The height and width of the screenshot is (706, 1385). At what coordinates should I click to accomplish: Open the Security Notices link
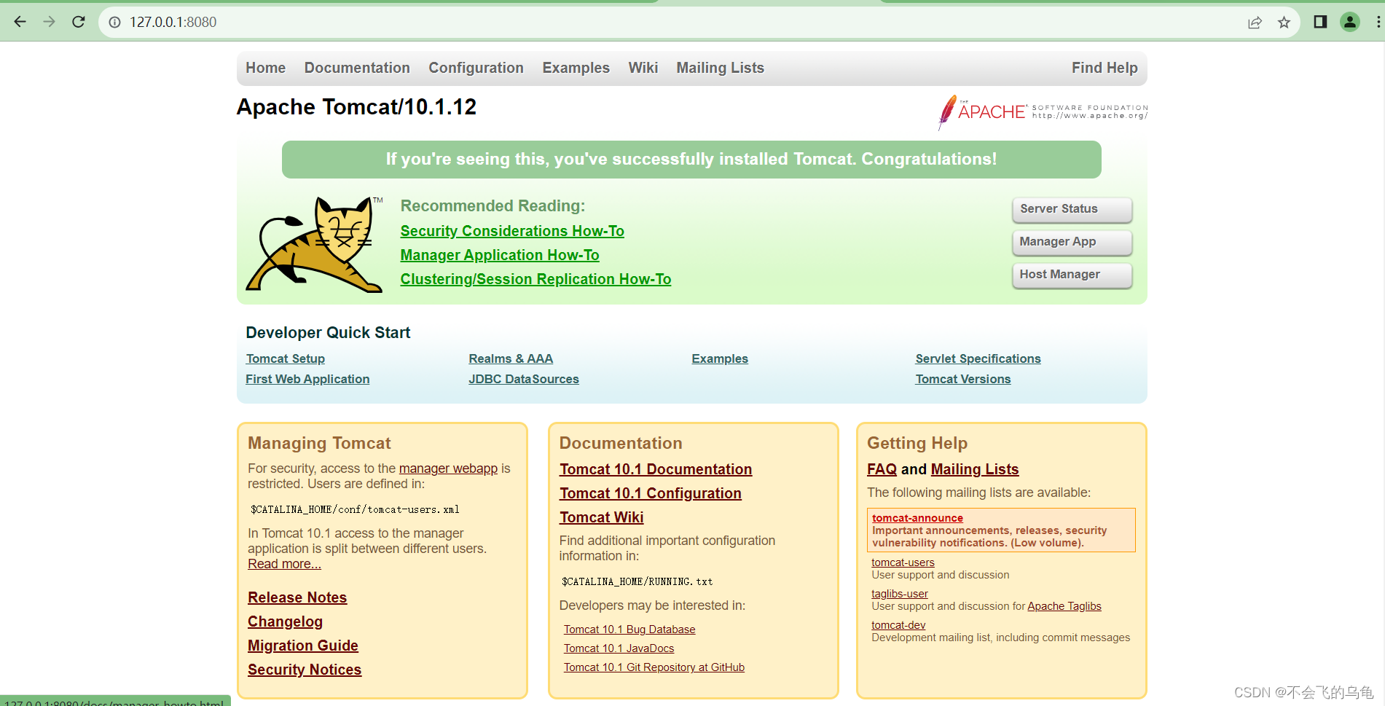[305, 670]
